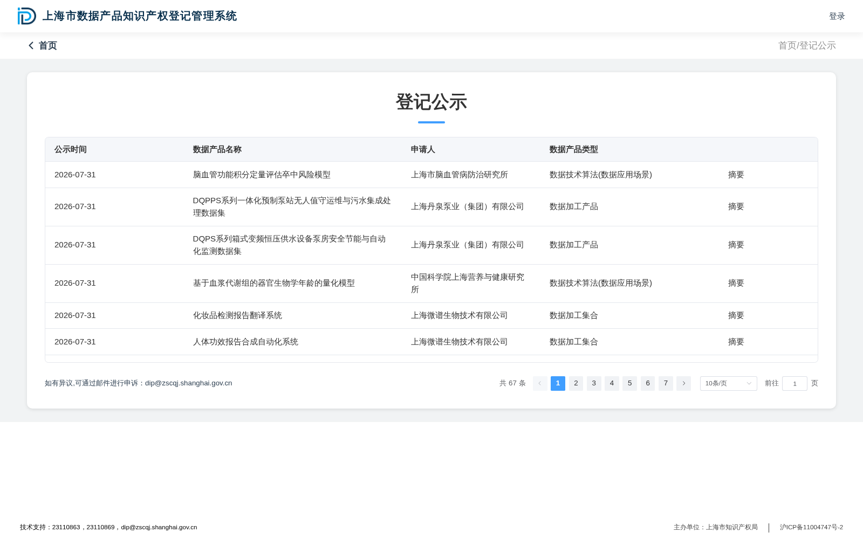Image resolution: width=863 pixels, height=539 pixels.
Task: Click the 数据产品名称 column header
Action: pyautogui.click(x=217, y=149)
